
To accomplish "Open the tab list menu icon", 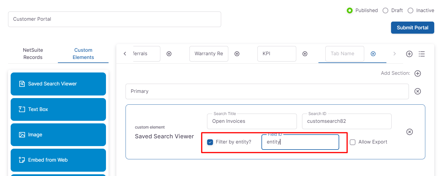I will [x=422, y=54].
